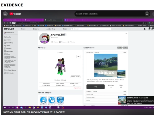Close the crump2011 - Roblox tab
154x115 pixels.
[x=62, y=20]
